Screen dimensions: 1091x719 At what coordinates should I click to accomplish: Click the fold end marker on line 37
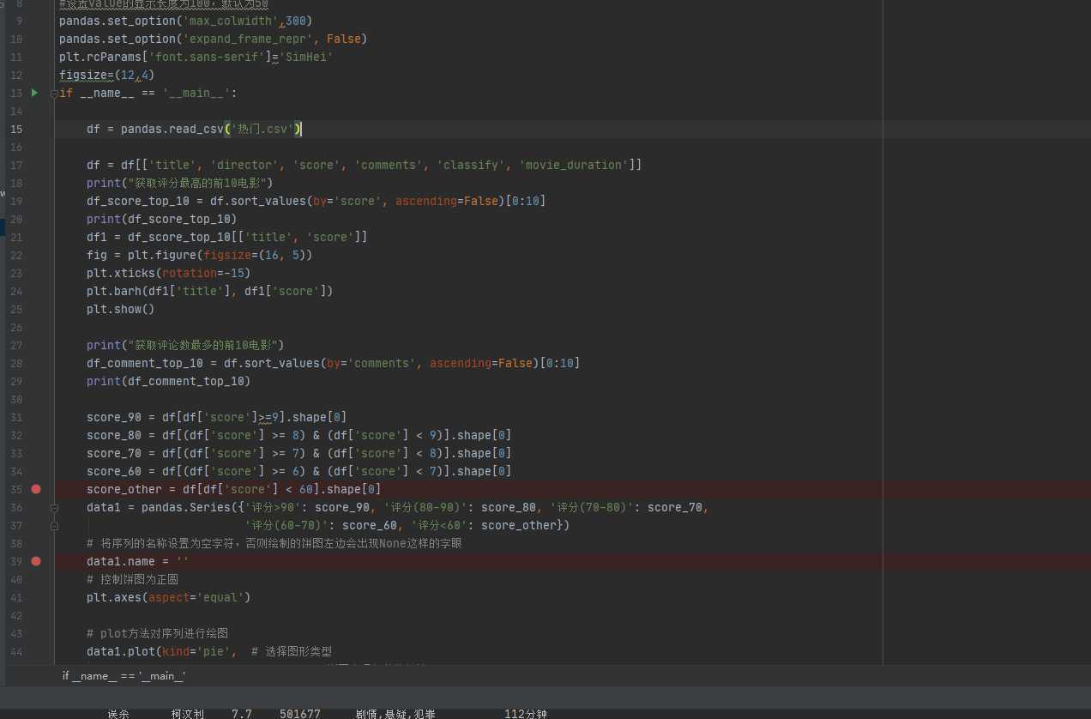54,525
